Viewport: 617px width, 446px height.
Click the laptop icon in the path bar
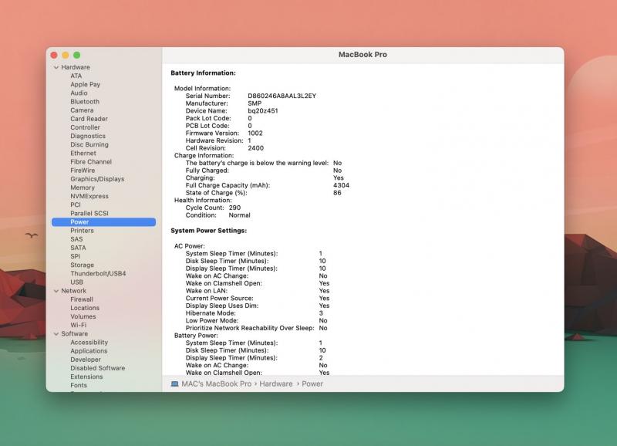[x=175, y=383]
